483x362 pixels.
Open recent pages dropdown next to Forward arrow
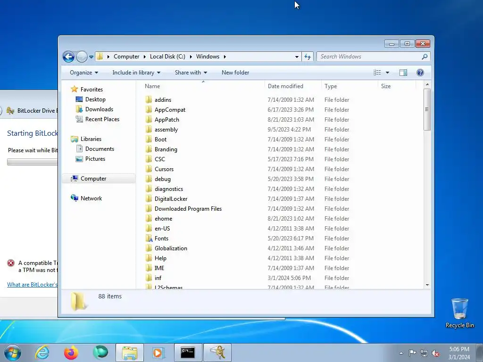91,57
